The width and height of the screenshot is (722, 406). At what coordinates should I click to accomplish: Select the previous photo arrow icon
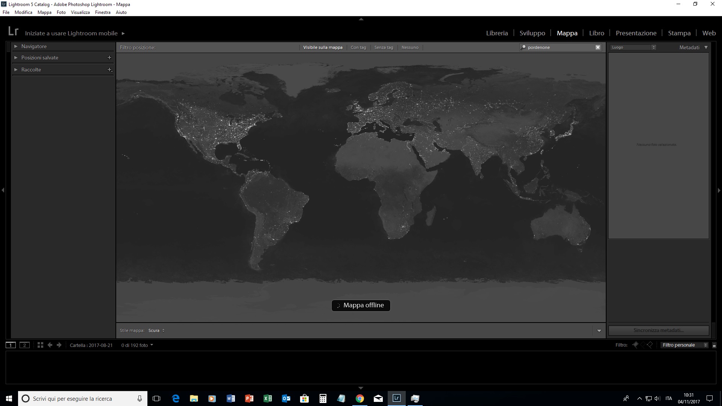50,345
